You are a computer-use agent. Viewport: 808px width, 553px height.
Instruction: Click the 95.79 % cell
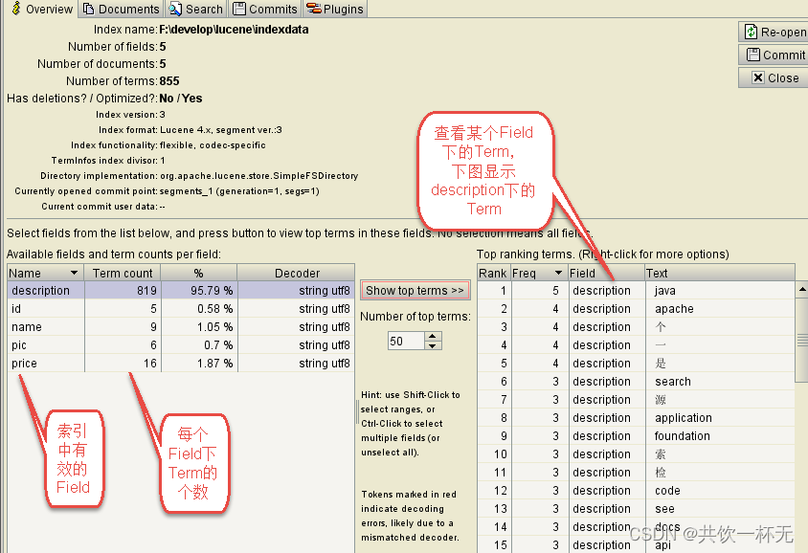(199, 291)
